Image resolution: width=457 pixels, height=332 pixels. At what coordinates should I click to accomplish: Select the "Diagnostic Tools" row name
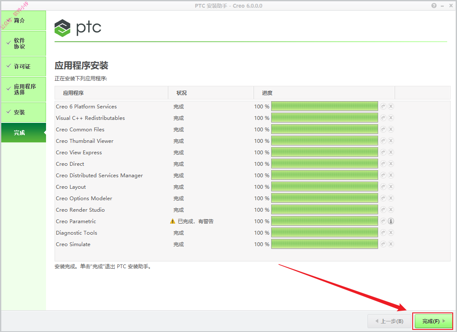[76, 233]
